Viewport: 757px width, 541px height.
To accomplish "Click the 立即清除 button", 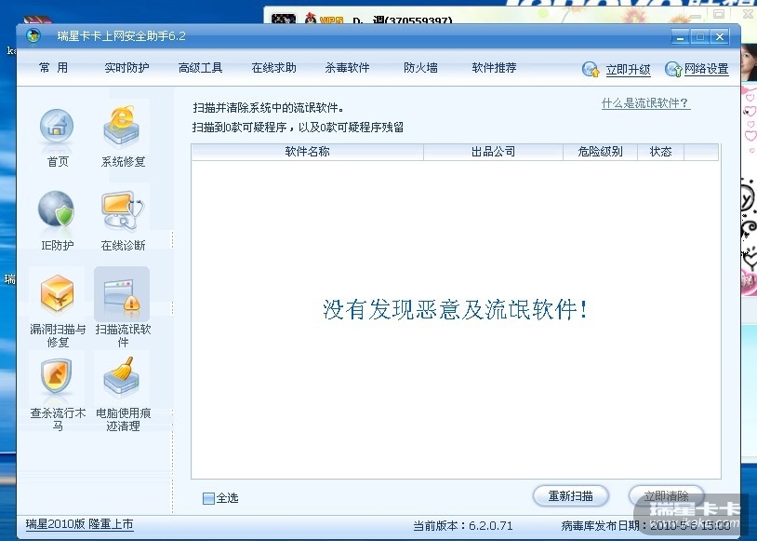I will [x=666, y=496].
